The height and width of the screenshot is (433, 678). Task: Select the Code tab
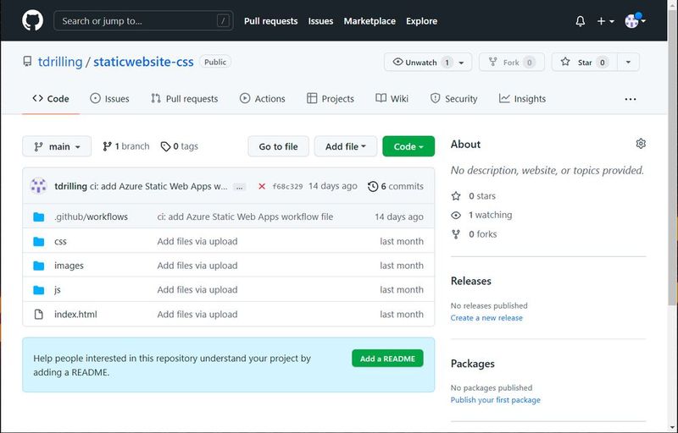(51, 99)
